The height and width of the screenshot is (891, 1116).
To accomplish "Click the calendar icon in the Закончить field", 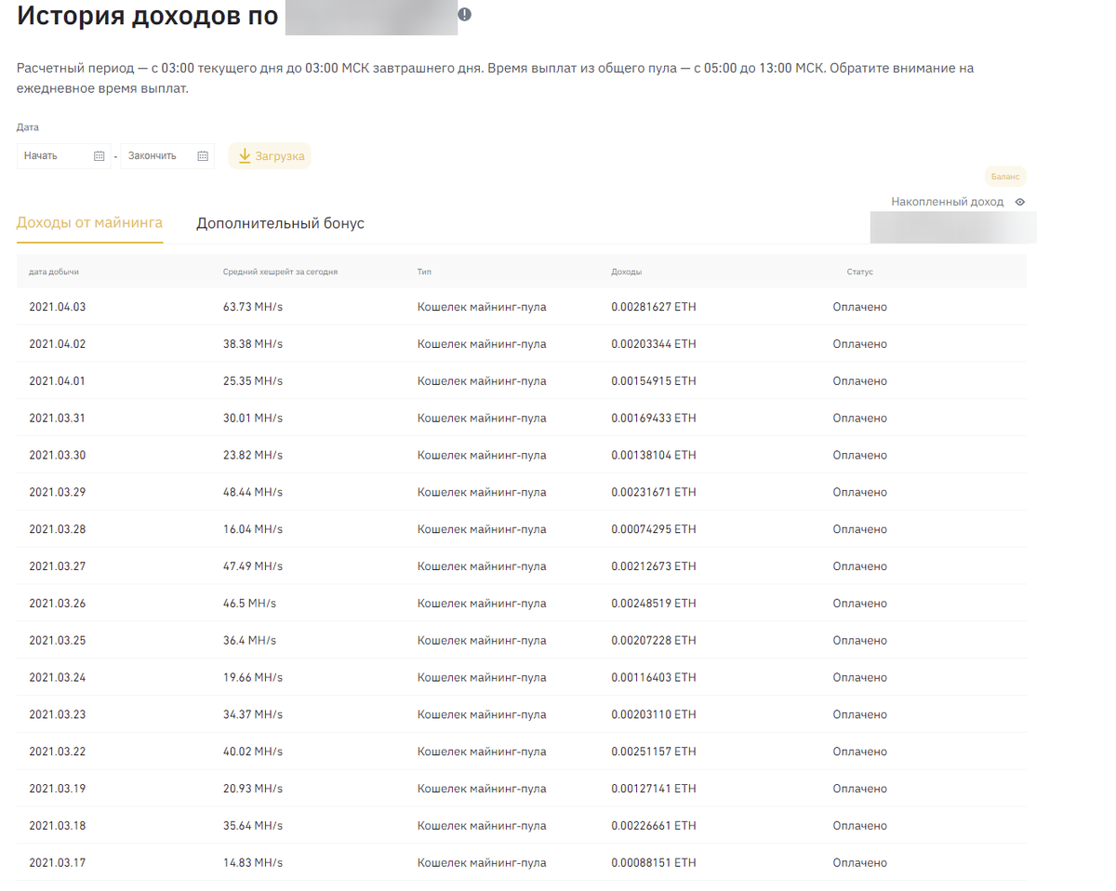I will (x=202, y=155).
